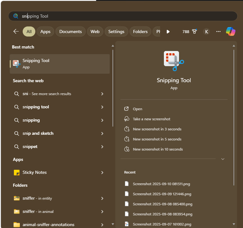Switch to the Documents filter tab

(x=71, y=31)
